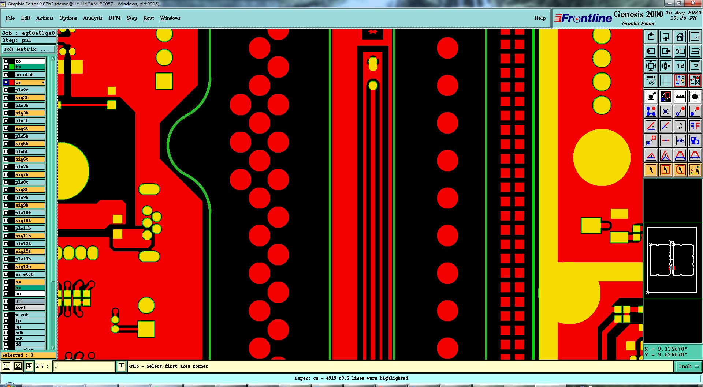Select the rotate feature tool
The height and width of the screenshot is (387, 703).
(680, 126)
